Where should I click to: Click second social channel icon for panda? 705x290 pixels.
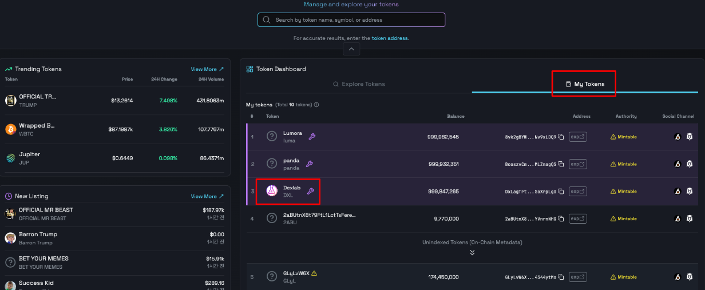click(690, 164)
